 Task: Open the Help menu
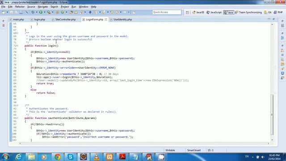[x=93, y=7]
